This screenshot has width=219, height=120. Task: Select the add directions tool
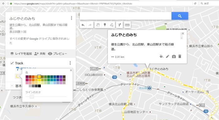click(x=119, y=25)
